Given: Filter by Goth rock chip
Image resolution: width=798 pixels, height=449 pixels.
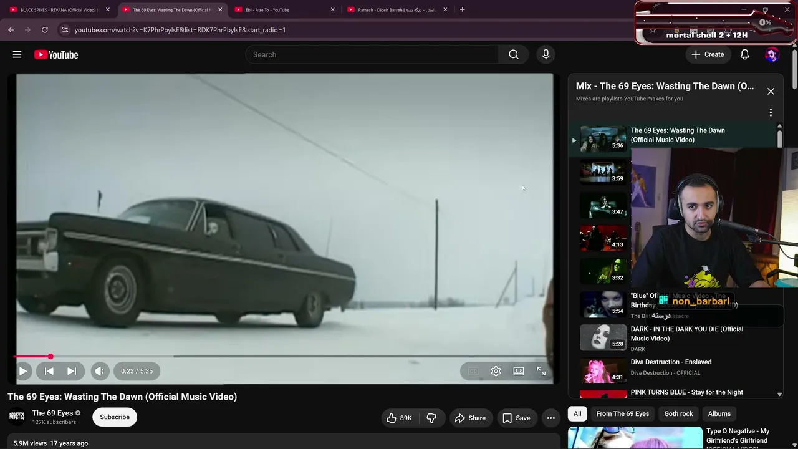Looking at the screenshot, I should pos(678,413).
